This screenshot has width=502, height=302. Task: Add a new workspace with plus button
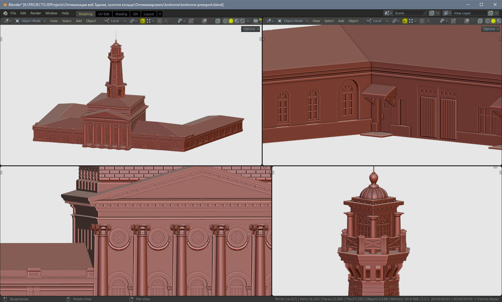point(160,14)
